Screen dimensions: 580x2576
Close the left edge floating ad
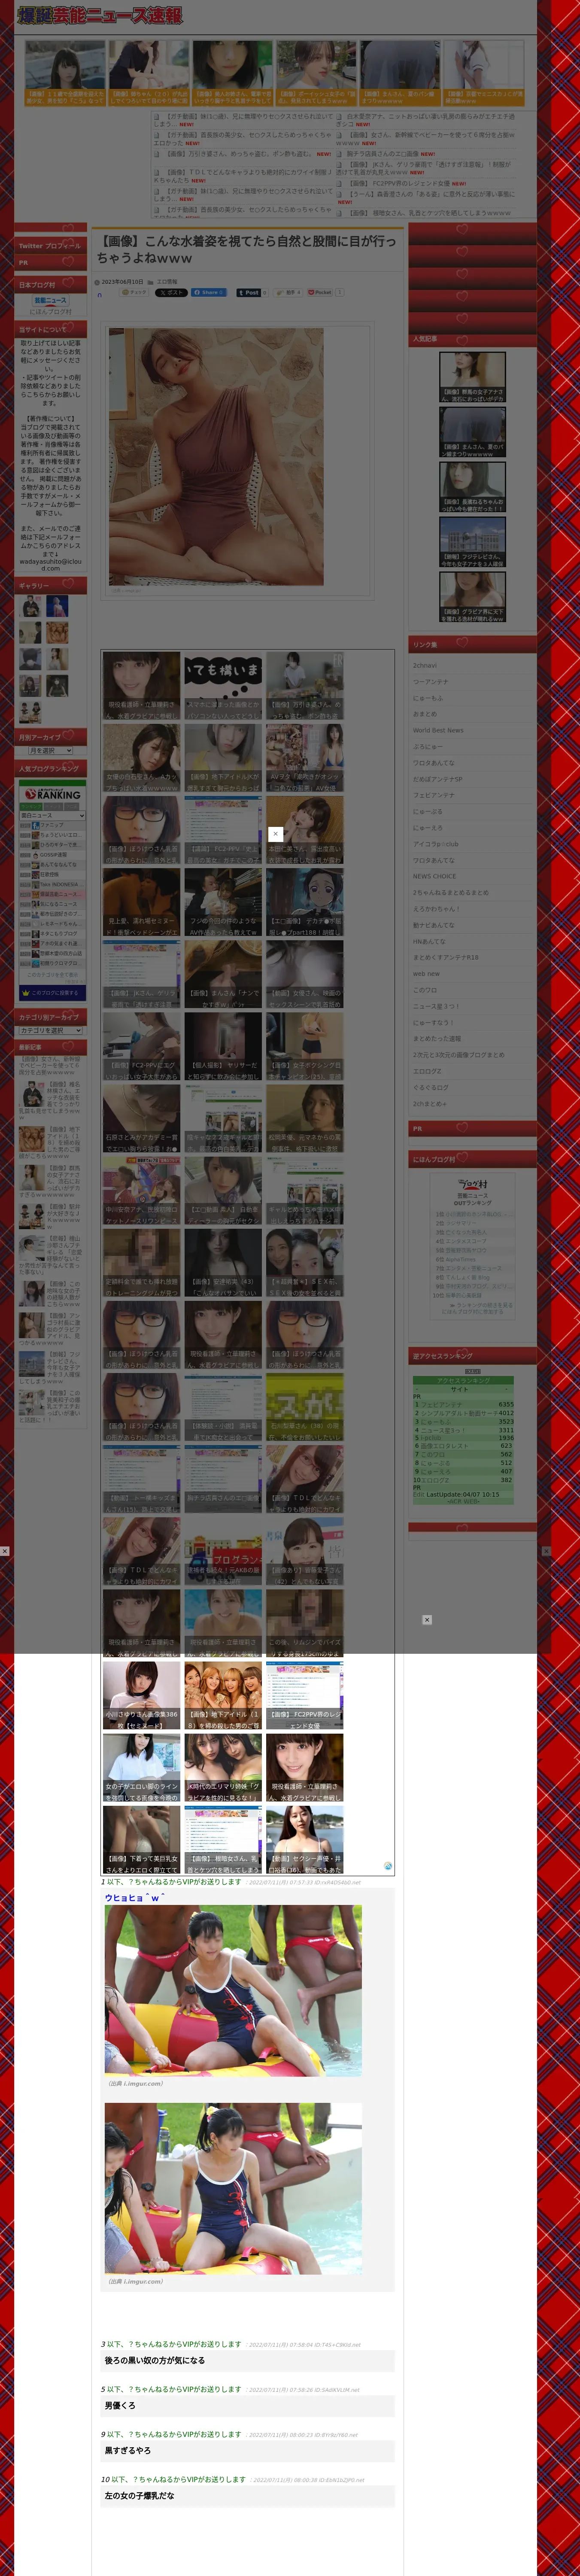pos(5,1551)
